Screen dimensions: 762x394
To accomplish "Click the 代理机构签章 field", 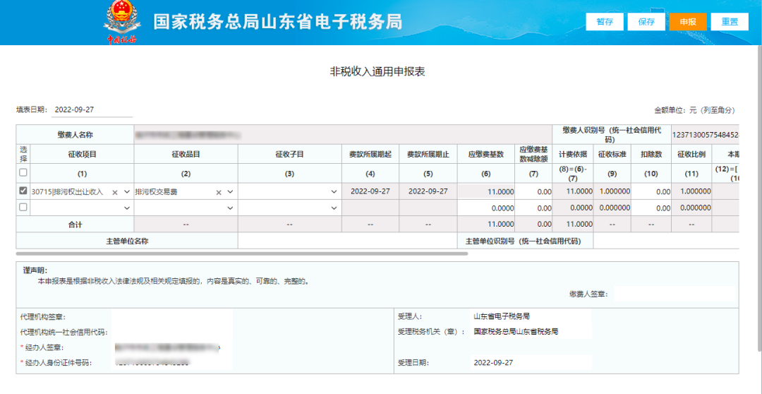I will [172, 316].
